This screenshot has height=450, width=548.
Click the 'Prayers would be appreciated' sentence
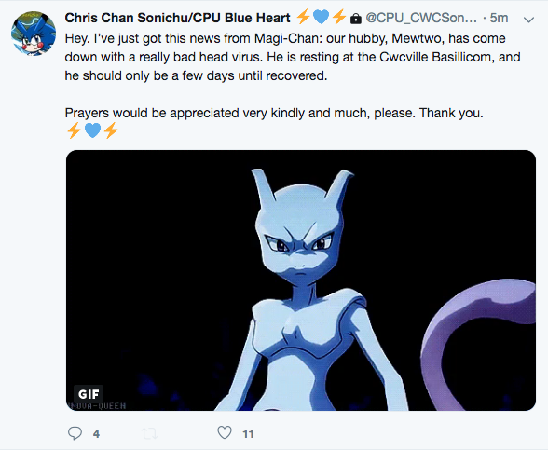274,113
